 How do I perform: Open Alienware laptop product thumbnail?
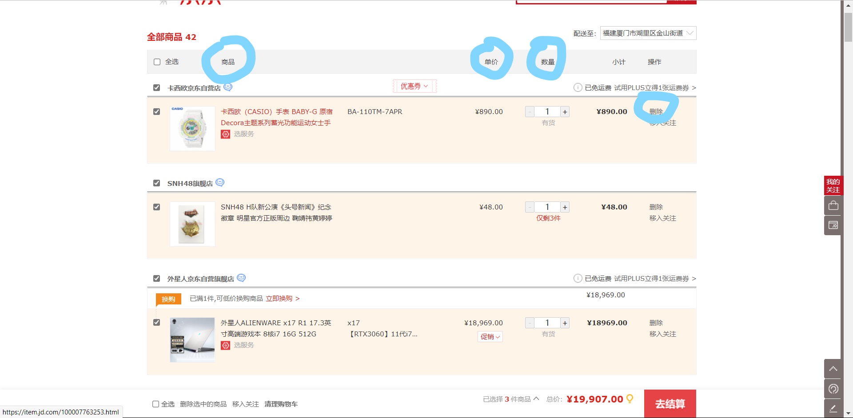click(192, 340)
